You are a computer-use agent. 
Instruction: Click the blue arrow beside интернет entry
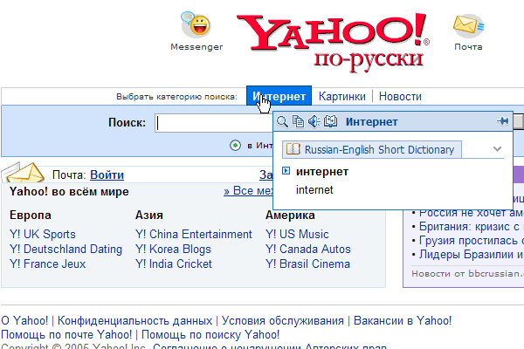(x=286, y=171)
